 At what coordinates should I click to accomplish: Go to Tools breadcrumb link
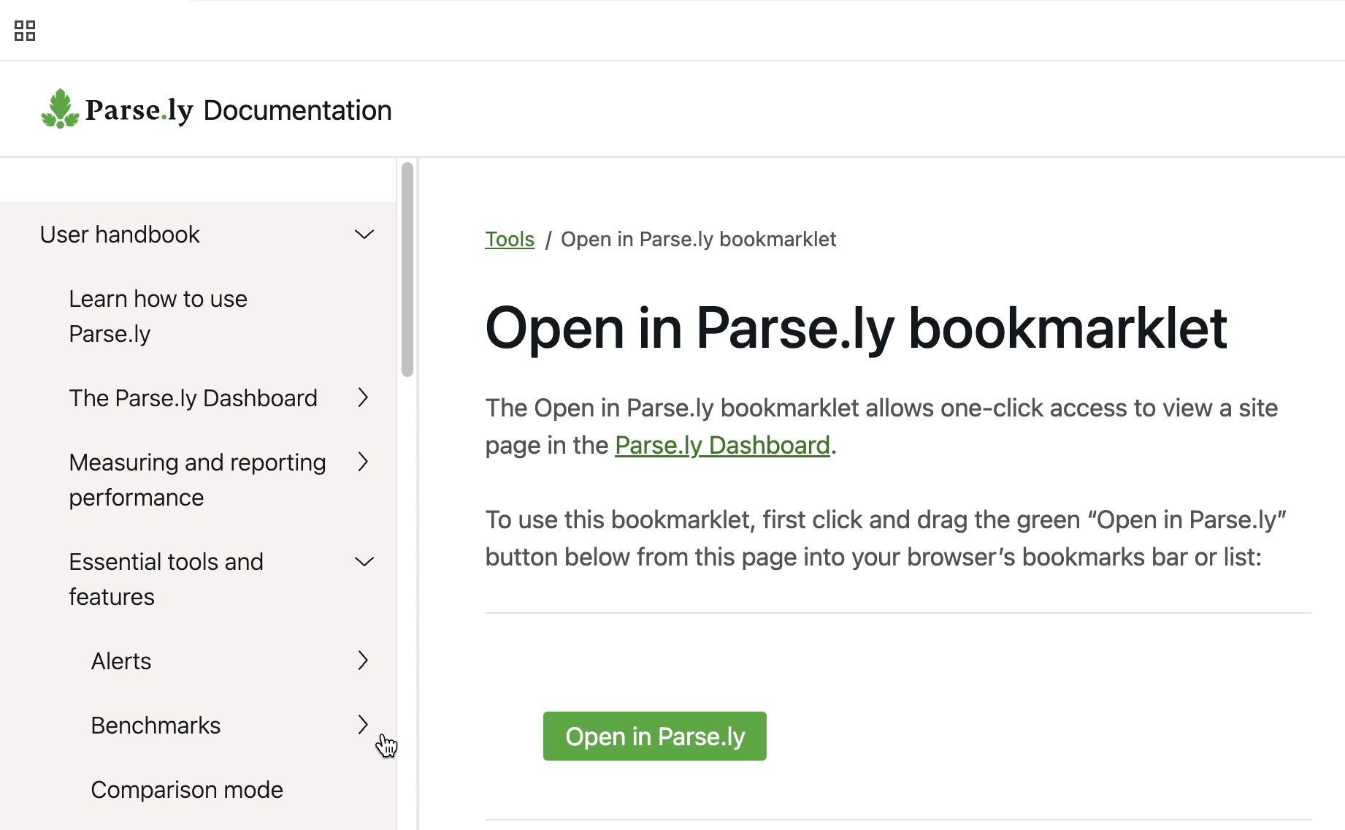(510, 239)
